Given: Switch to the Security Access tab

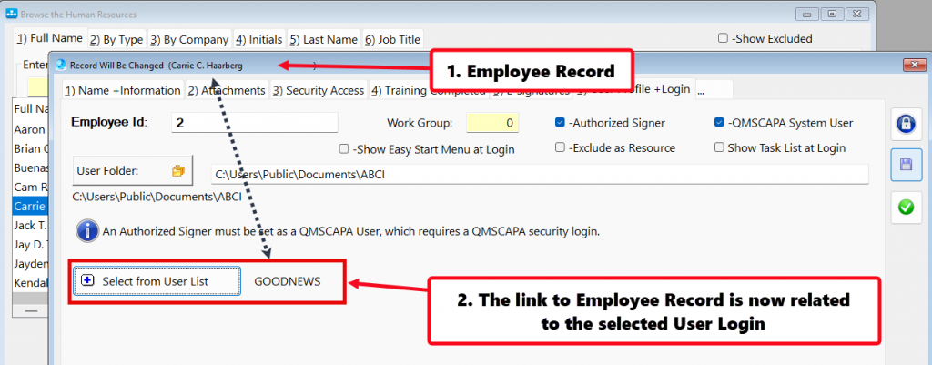Looking at the screenshot, I should [319, 90].
